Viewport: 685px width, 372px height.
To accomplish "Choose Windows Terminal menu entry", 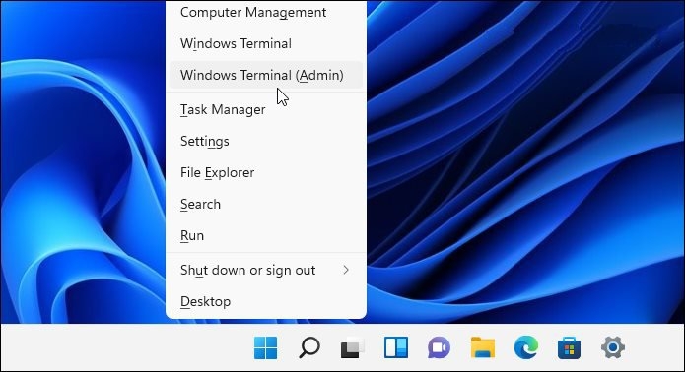I will tap(265, 43).
